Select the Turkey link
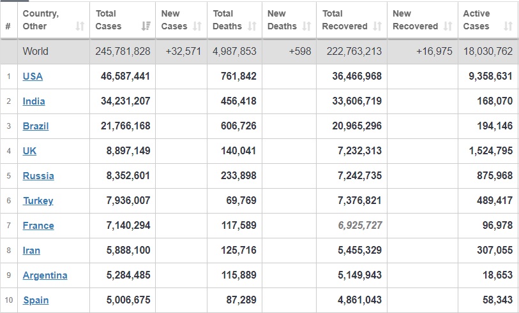 click(38, 201)
